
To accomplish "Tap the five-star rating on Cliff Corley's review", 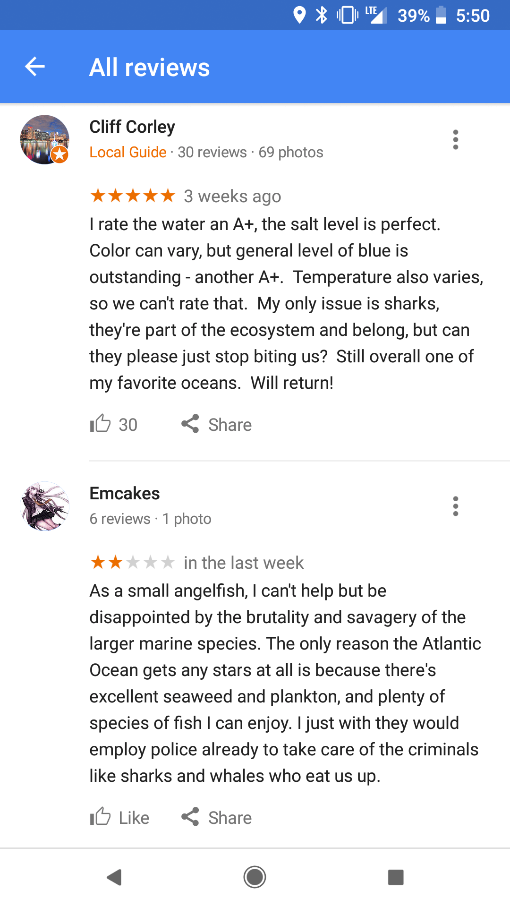I will tap(132, 196).
